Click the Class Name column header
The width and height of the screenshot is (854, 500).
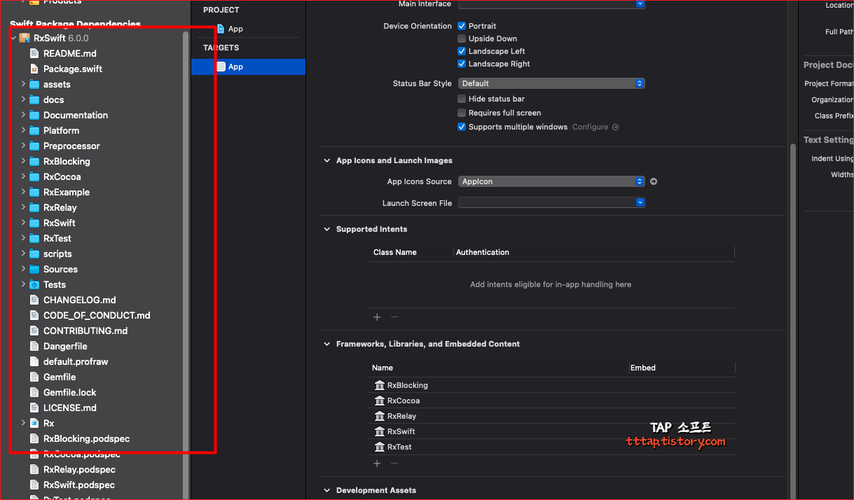(x=395, y=252)
